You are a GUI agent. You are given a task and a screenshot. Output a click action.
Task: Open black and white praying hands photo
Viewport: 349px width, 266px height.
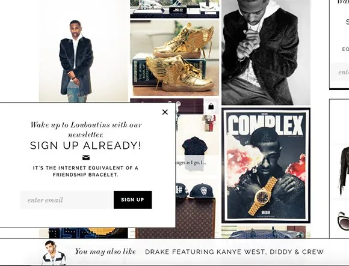(x=266, y=52)
